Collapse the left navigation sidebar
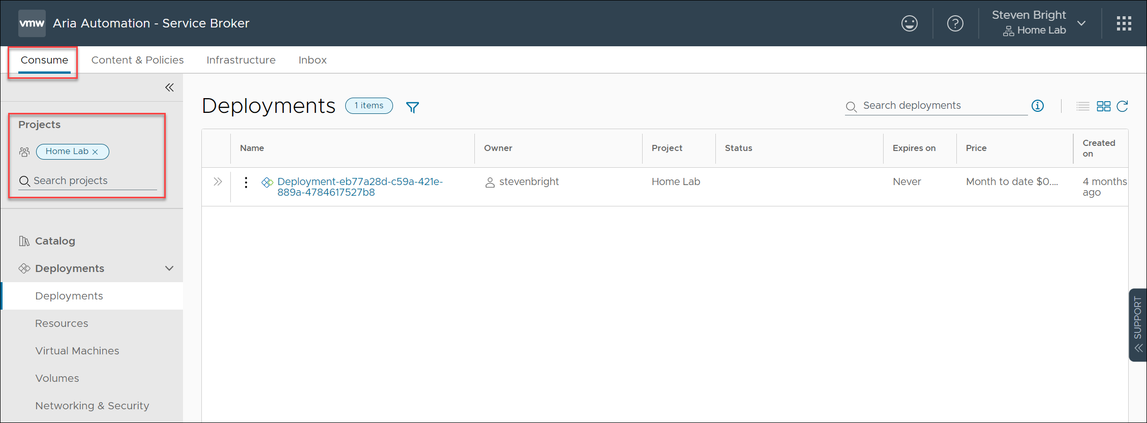Image resolution: width=1147 pixels, height=423 pixels. click(169, 87)
